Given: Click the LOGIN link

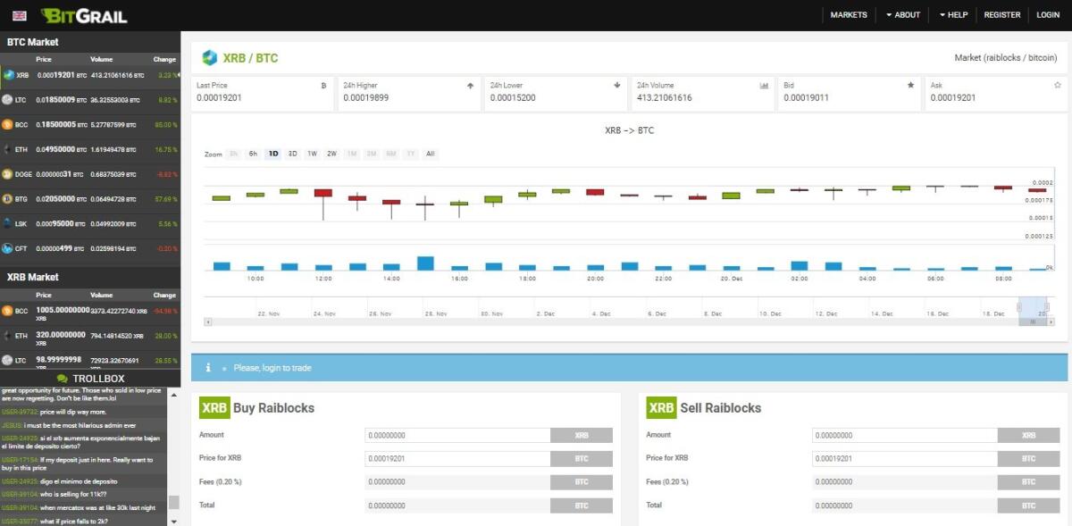Looking at the screenshot, I should [x=1047, y=14].
